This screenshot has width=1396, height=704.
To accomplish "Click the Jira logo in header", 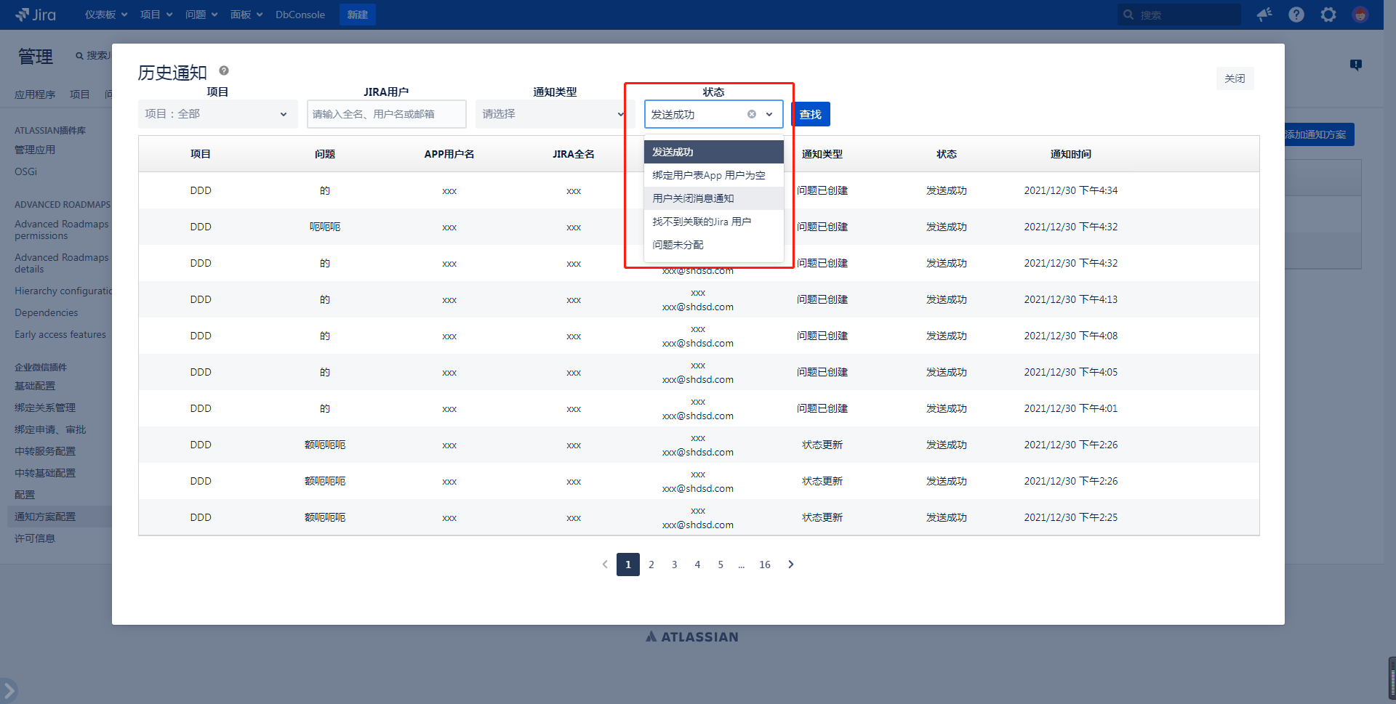I will click(x=36, y=15).
